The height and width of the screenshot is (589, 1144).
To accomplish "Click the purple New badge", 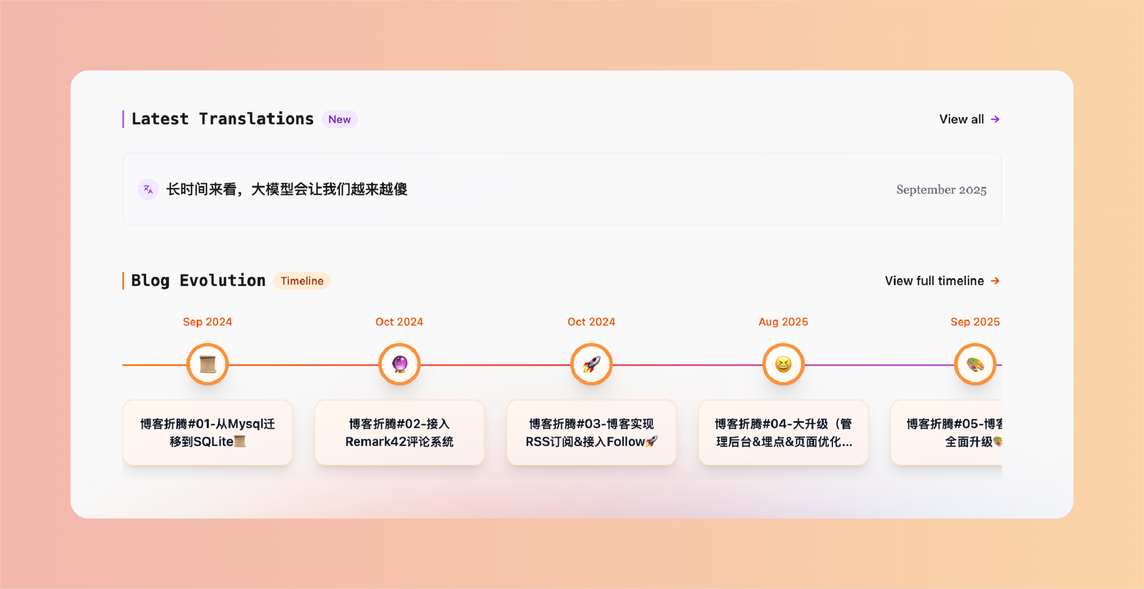I will tap(339, 119).
